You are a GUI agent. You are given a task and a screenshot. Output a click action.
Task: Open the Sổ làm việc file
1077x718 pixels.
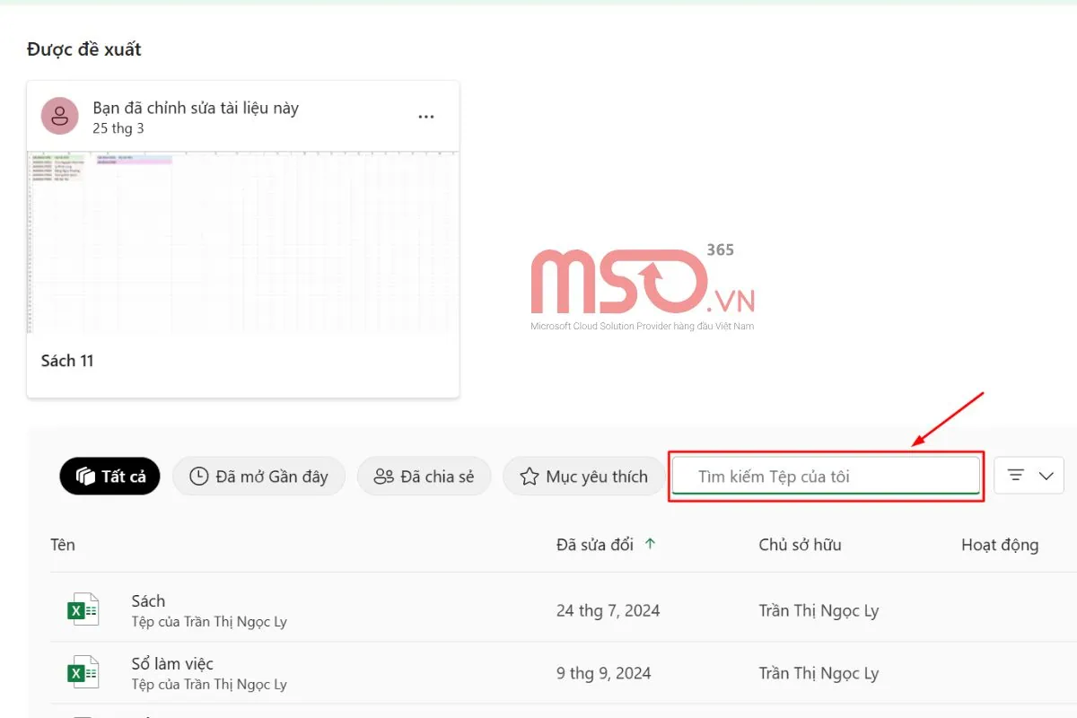coord(172,664)
